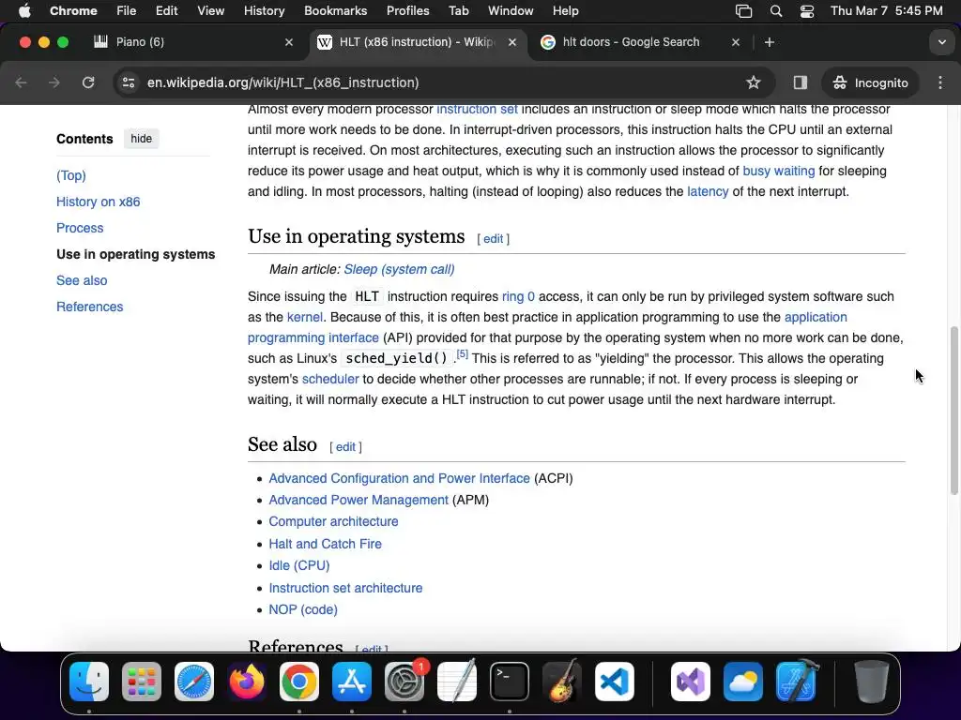Open Advanced Configuration and Power Interface link
The width and height of the screenshot is (961, 720).
[x=399, y=479]
